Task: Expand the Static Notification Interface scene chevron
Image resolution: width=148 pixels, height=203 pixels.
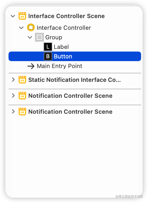Action: pos(13,80)
